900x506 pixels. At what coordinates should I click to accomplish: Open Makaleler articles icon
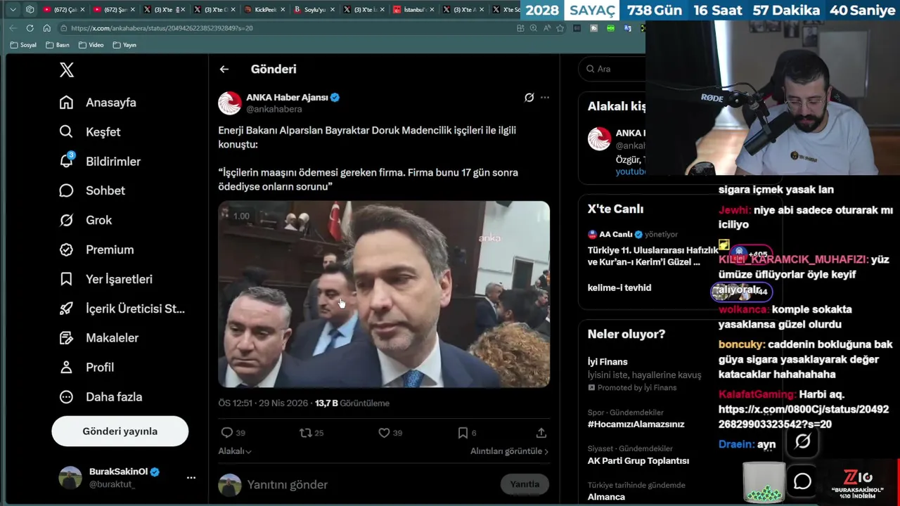point(66,338)
